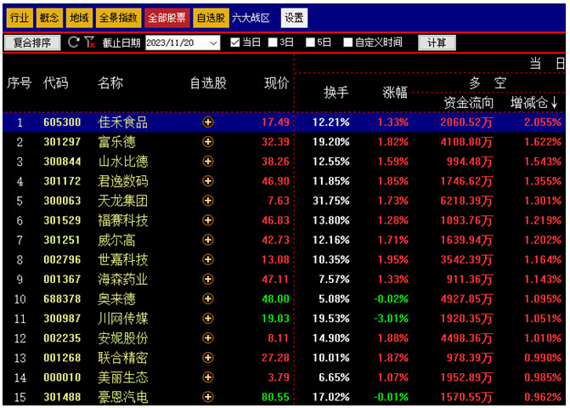Click fund flow value 6218.39万

tap(466, 201)
